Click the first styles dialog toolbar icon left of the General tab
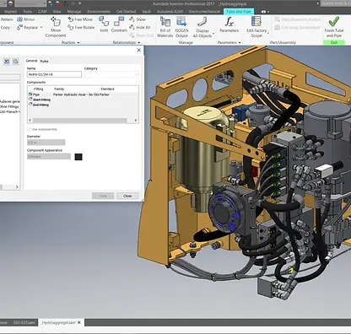 7,62
